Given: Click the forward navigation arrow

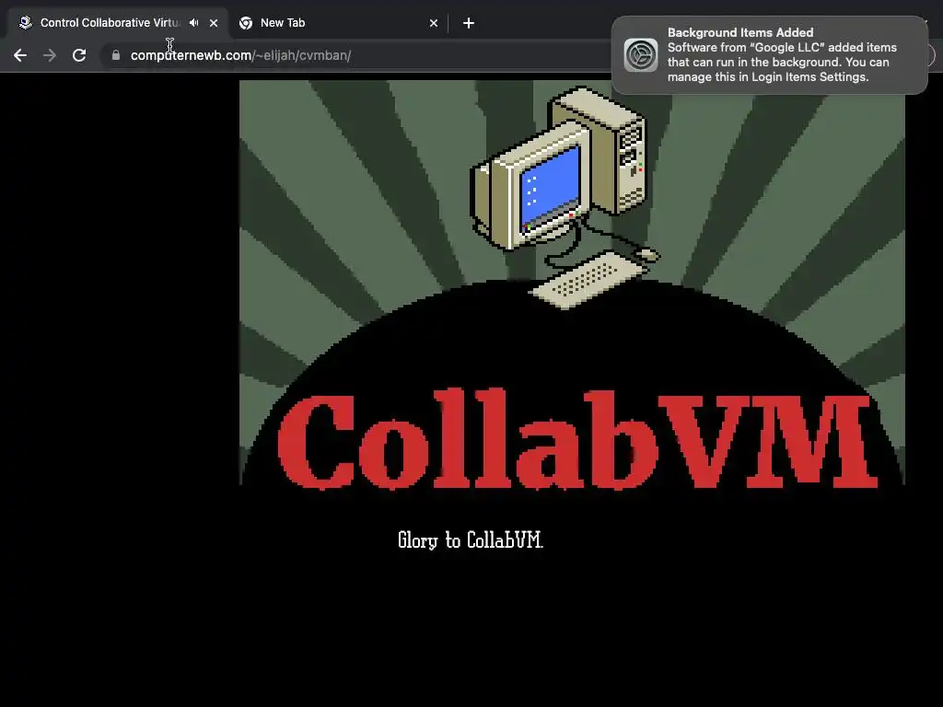Looking at the screenshot, I should click(x=50, y=55).
